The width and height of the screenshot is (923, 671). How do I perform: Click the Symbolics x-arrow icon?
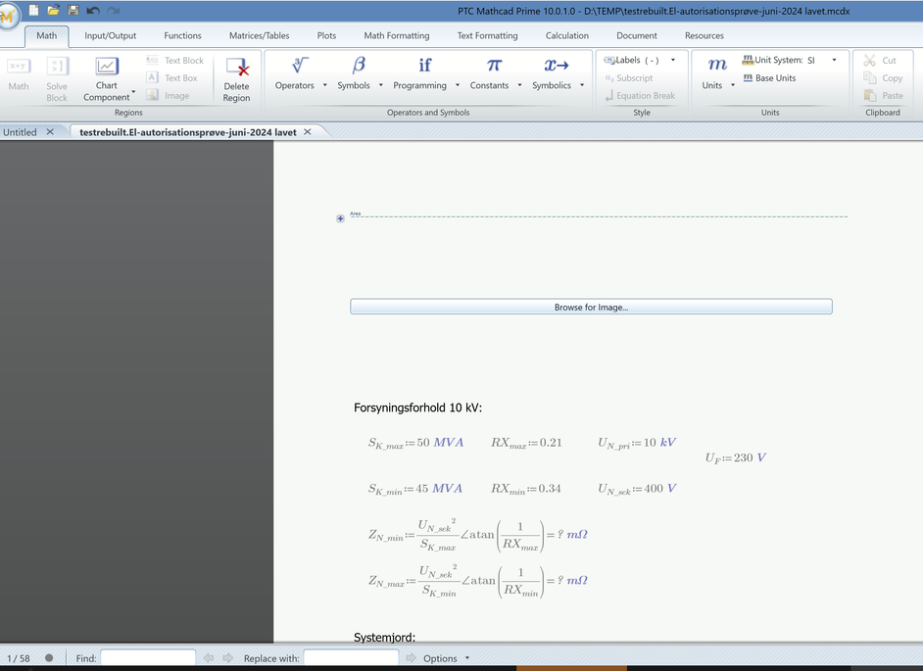coord(557,66)
